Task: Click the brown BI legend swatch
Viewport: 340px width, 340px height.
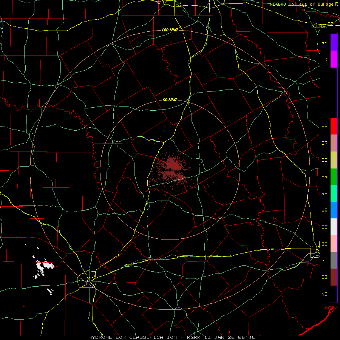Action: (x=334, y=277)
